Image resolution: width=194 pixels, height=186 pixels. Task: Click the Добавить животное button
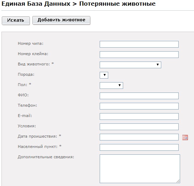61,20
